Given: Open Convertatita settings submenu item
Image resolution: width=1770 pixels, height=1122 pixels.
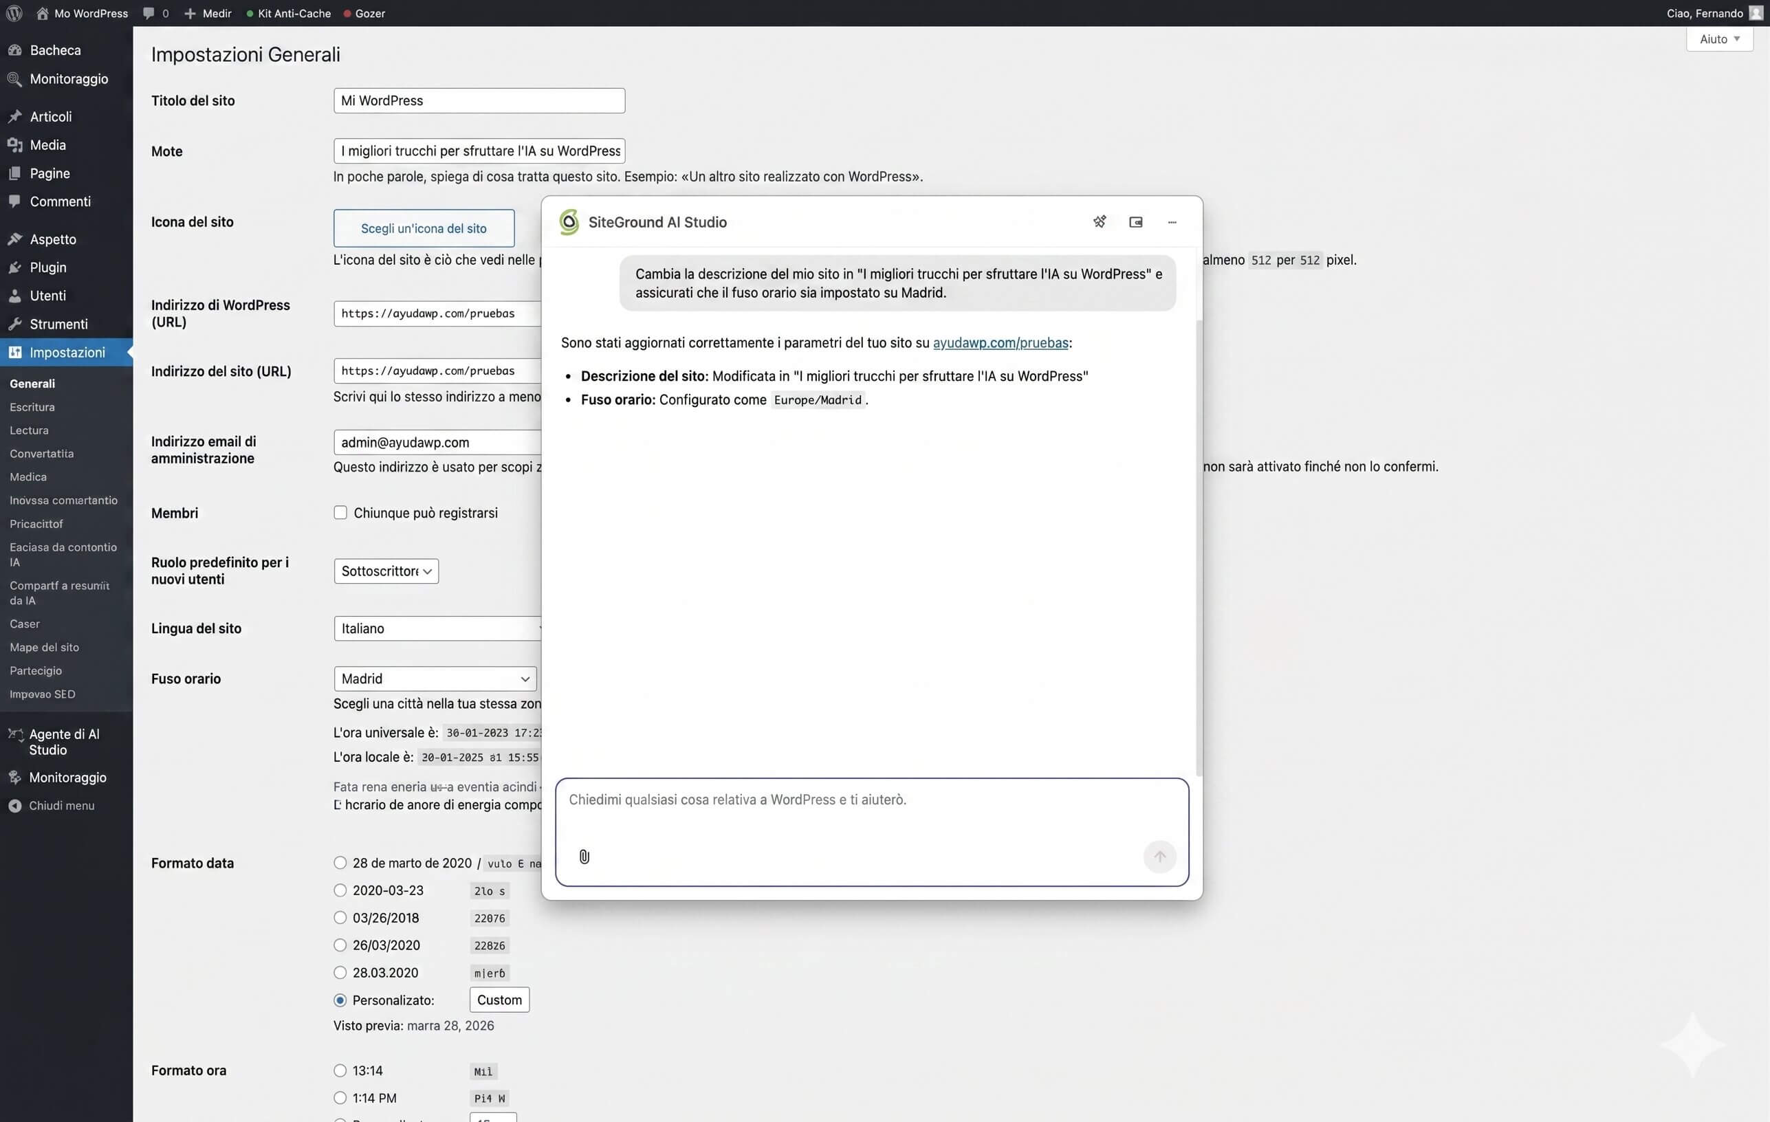Looking at the screenshot, I should 42,454.
